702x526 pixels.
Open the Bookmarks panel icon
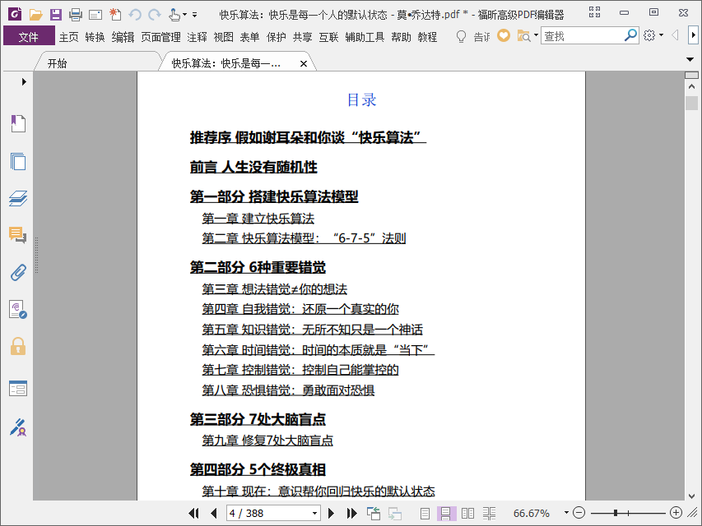point(18,123)
